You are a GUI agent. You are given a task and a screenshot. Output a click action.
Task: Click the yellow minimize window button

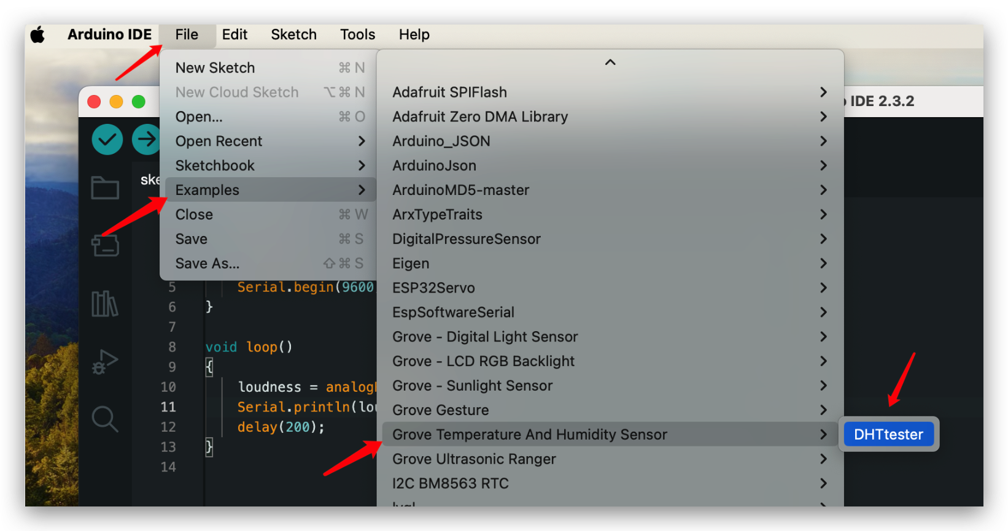[116, 101]
